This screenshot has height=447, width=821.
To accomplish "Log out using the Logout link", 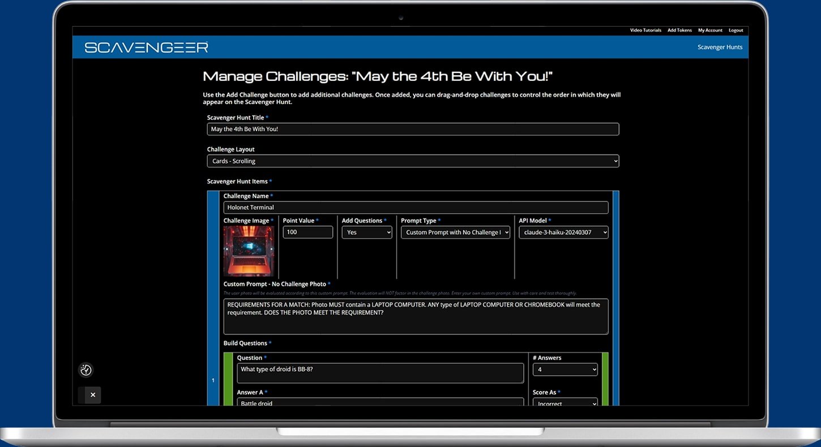I will click(736, 31).
